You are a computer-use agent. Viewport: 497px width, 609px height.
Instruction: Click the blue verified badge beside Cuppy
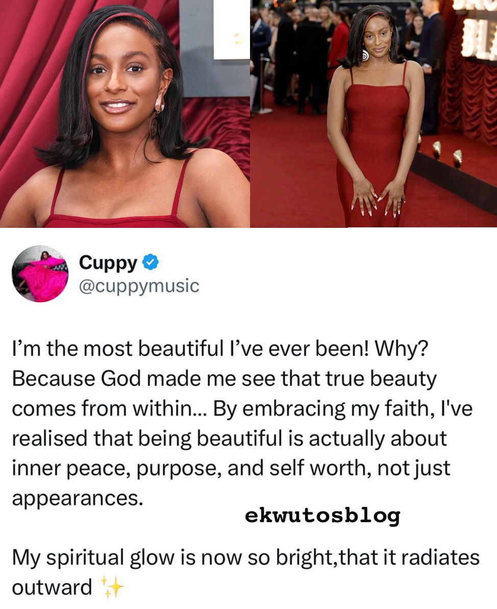point(151,263)
